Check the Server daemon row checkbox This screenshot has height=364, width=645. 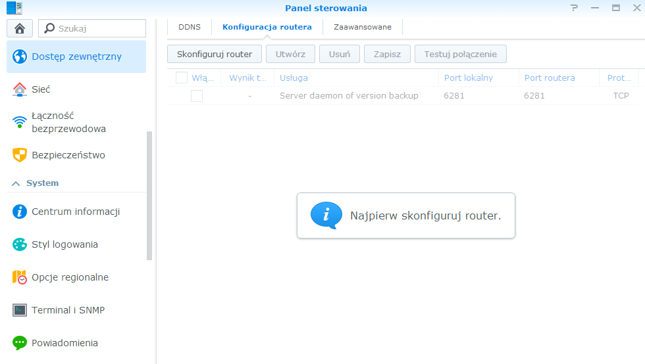coord(197,96)
